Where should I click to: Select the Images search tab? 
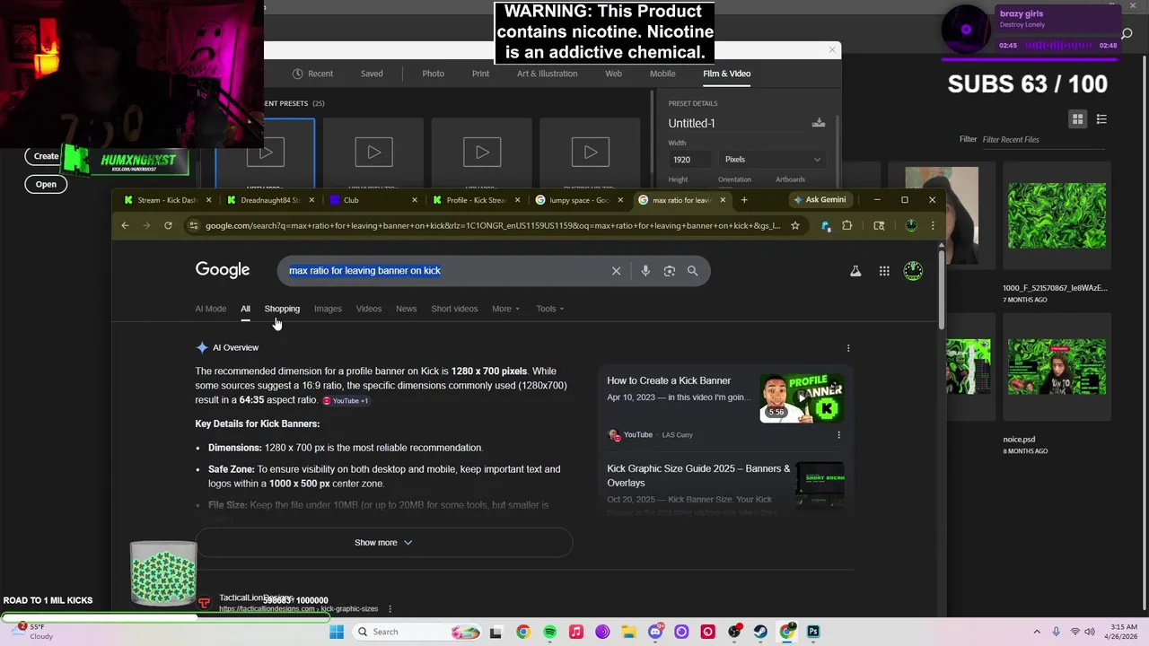328,309
